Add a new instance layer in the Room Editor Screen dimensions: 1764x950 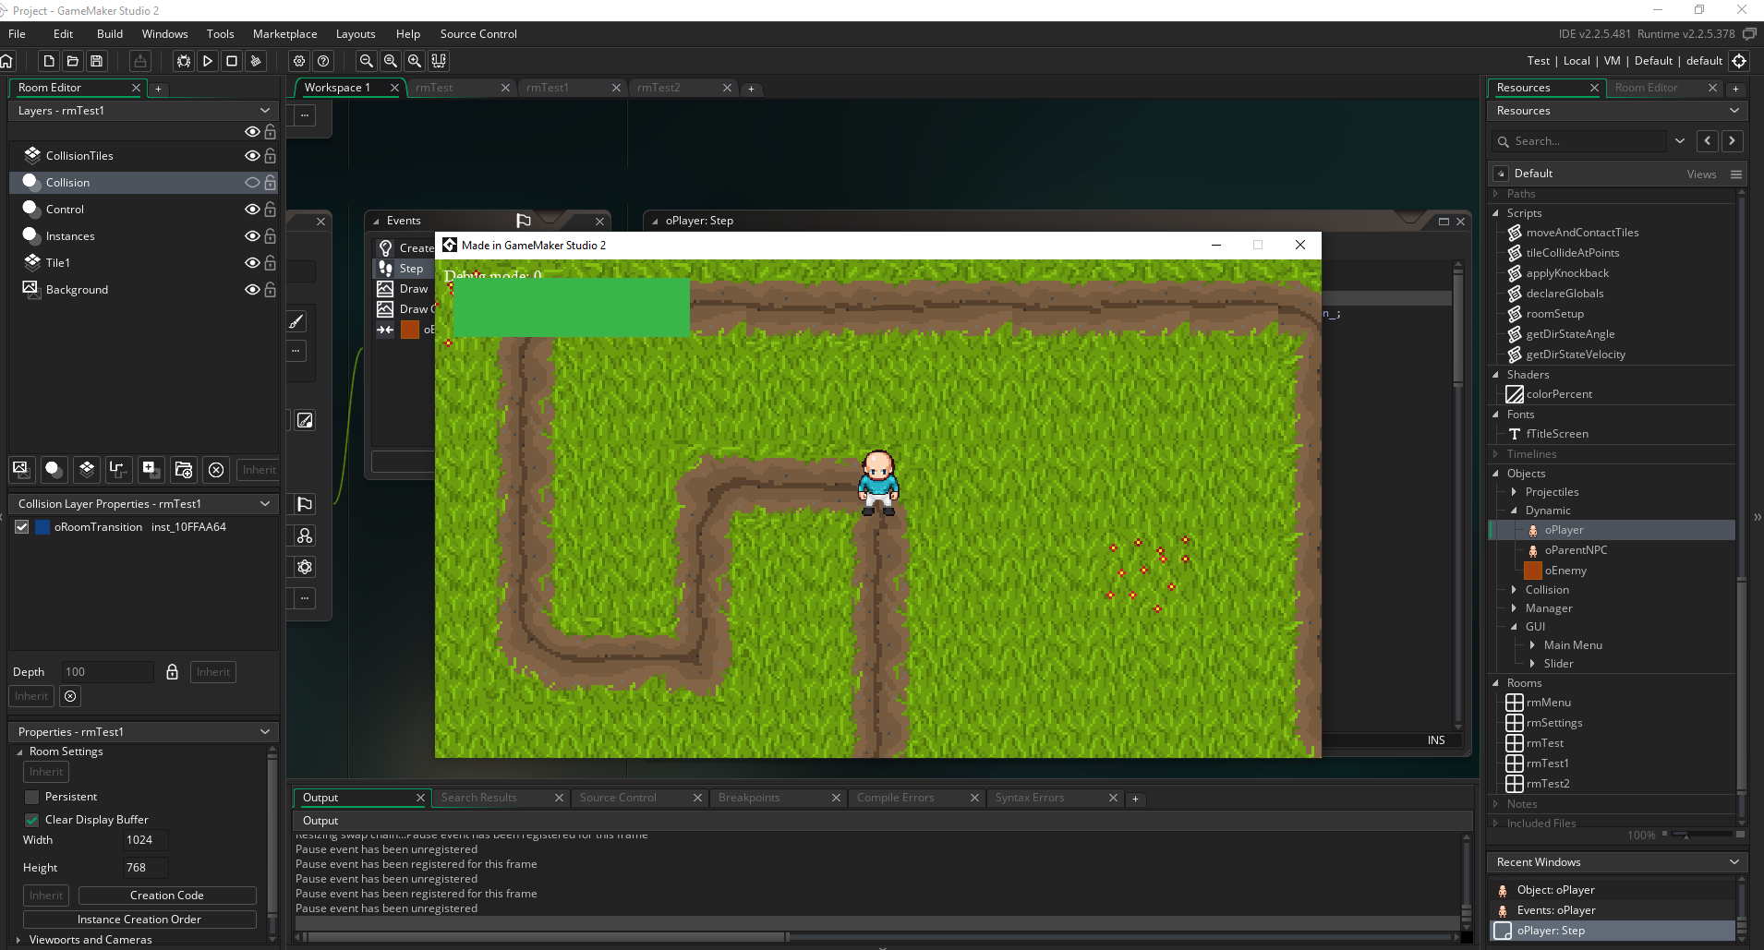pos(54,470)
